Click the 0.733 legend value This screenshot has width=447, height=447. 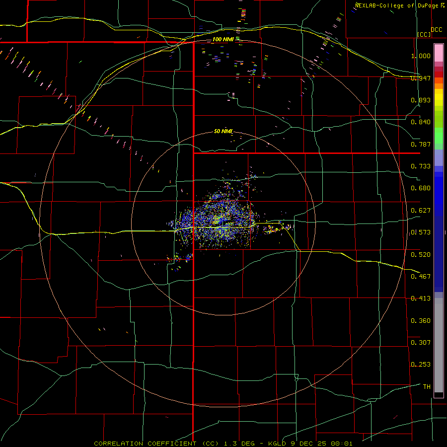coord(421,166)
